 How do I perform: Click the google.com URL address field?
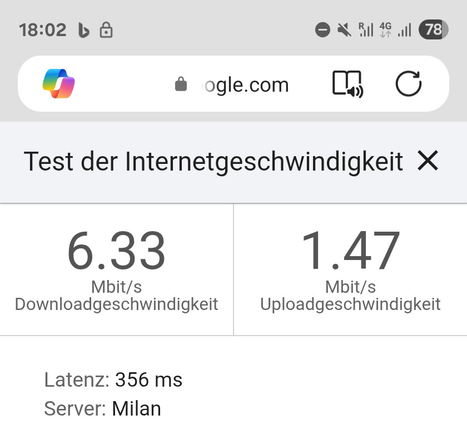(x=245, y=85)
